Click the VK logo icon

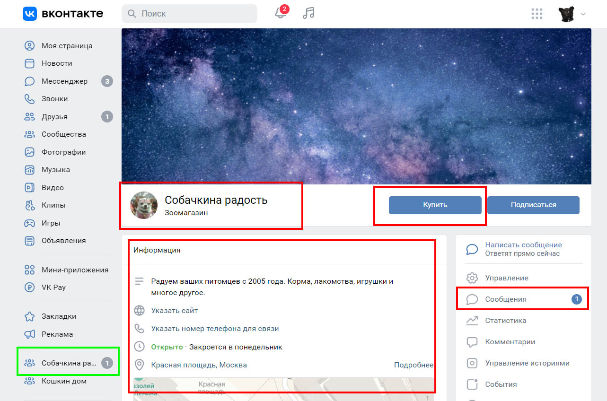[x=30, y=14]
